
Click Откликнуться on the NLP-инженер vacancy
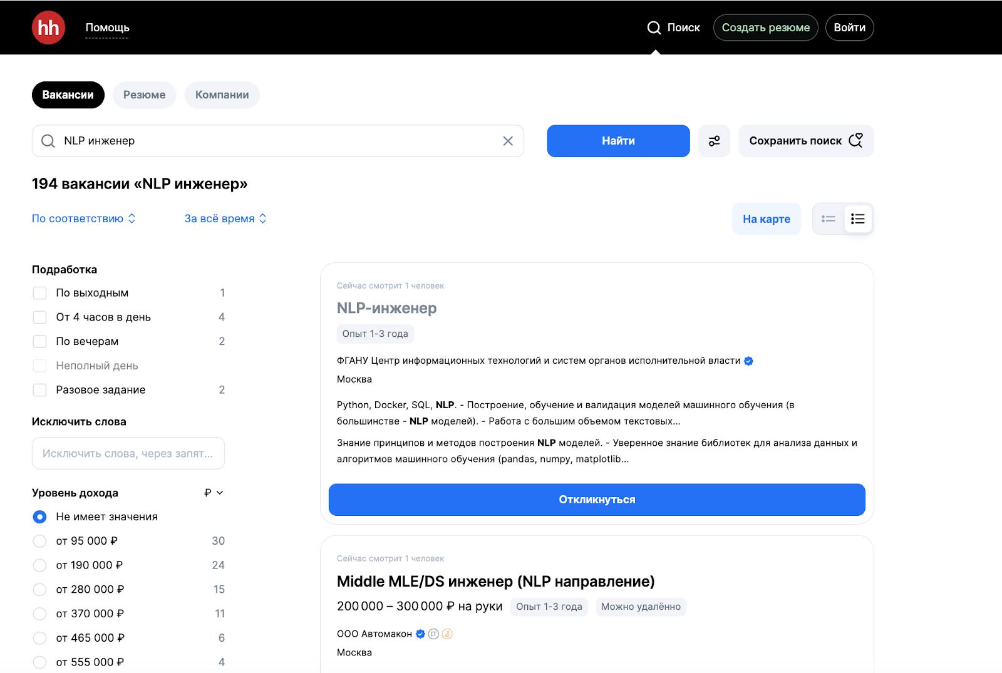[x=596, y=500]
